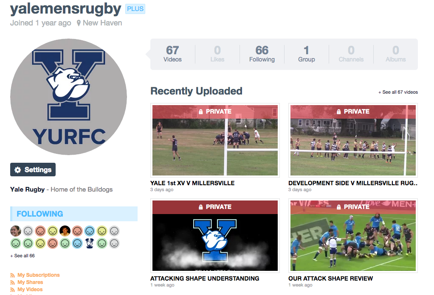The width and height of the screenshot is (434, 295).
Task: Click the My Subscriptions link
Action: 39,275
